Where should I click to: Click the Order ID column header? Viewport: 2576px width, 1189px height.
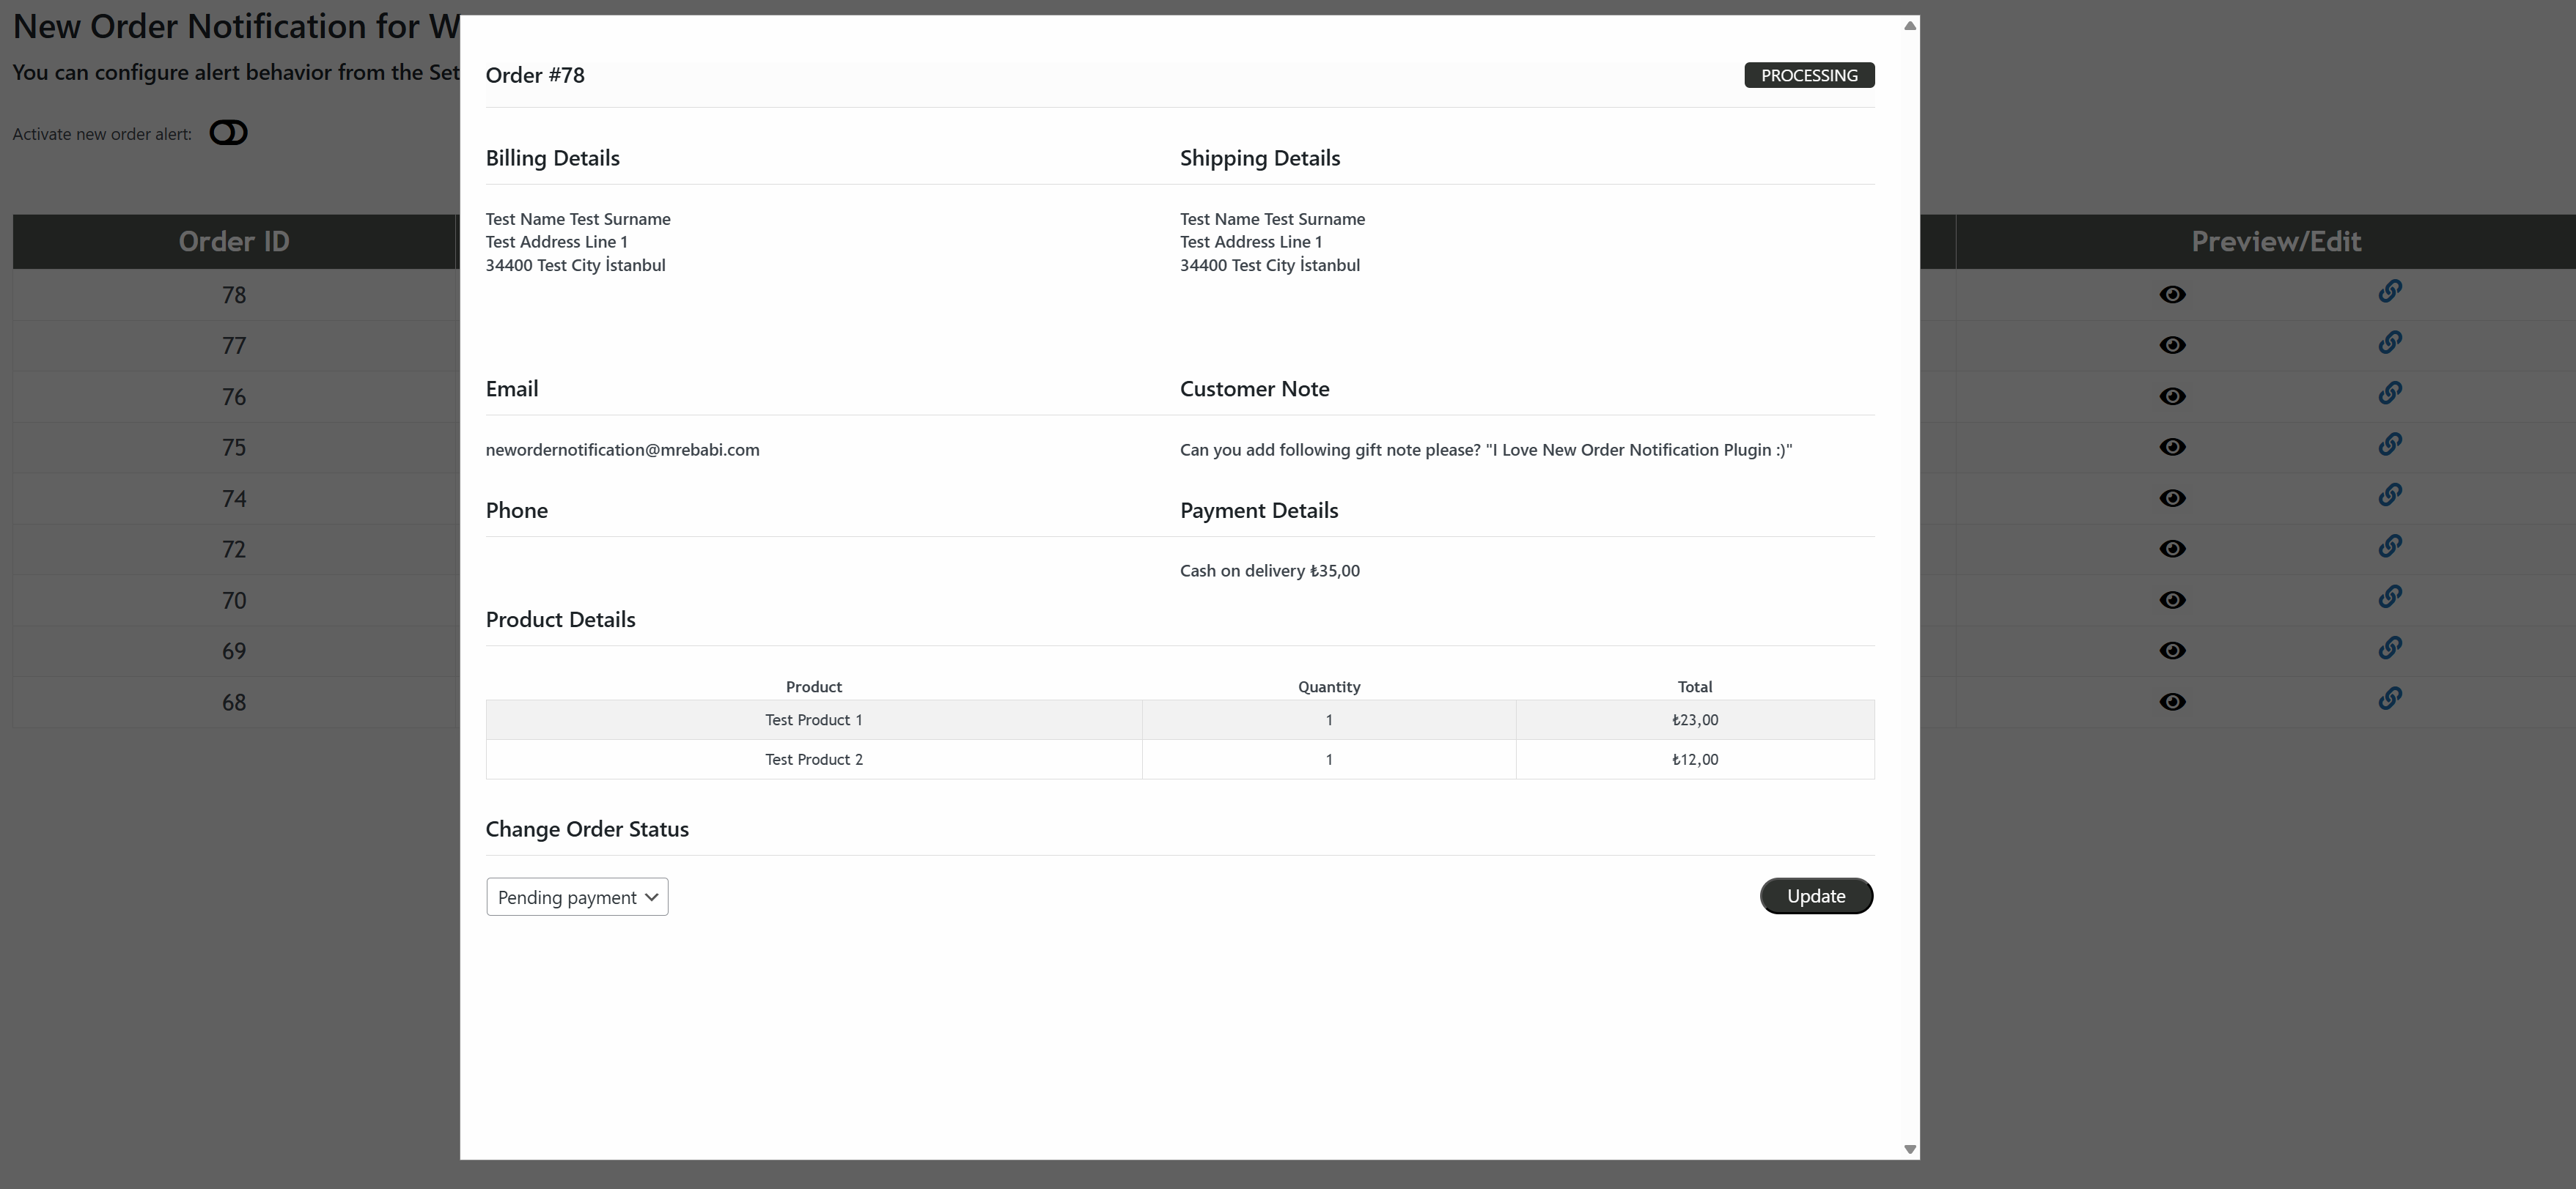234,241
